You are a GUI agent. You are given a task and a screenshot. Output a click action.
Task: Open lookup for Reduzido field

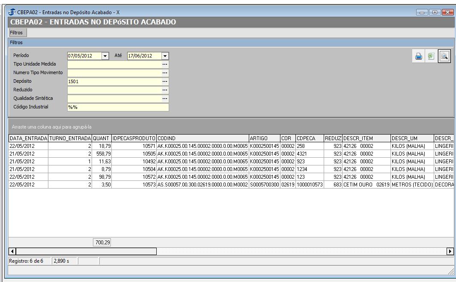[x=165, y=90]
